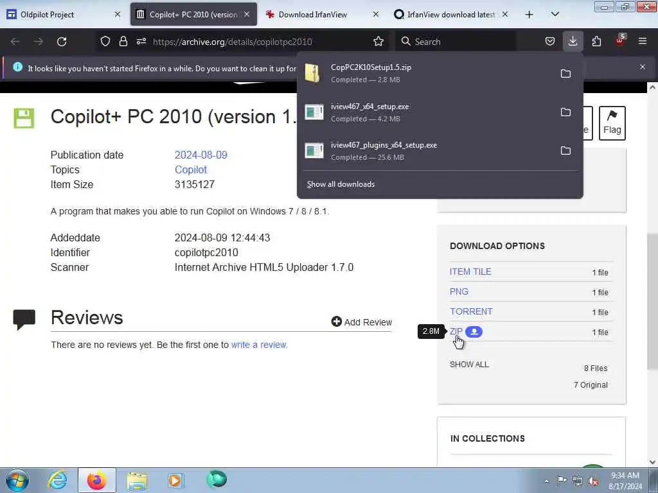
Task: Click the green software floppy icon
Action: coord(24,118)
